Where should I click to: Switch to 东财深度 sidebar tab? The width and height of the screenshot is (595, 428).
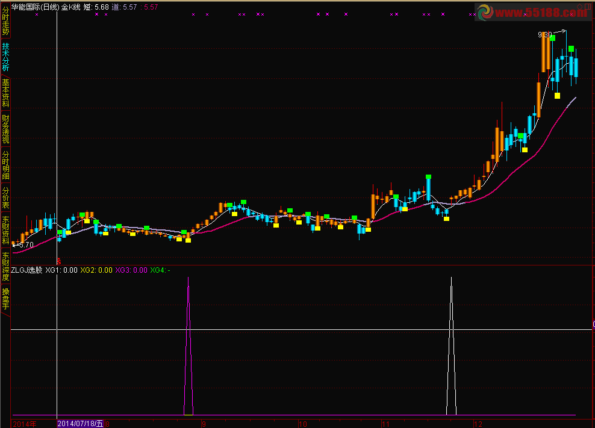pyautogui.click(x=5, y=266)
